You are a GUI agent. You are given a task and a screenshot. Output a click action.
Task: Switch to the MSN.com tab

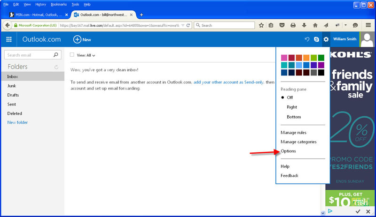[x=39, y=15]
